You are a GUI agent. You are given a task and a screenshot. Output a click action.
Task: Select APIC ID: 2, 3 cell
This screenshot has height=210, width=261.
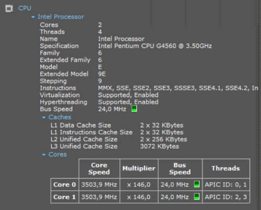point(226,197)
